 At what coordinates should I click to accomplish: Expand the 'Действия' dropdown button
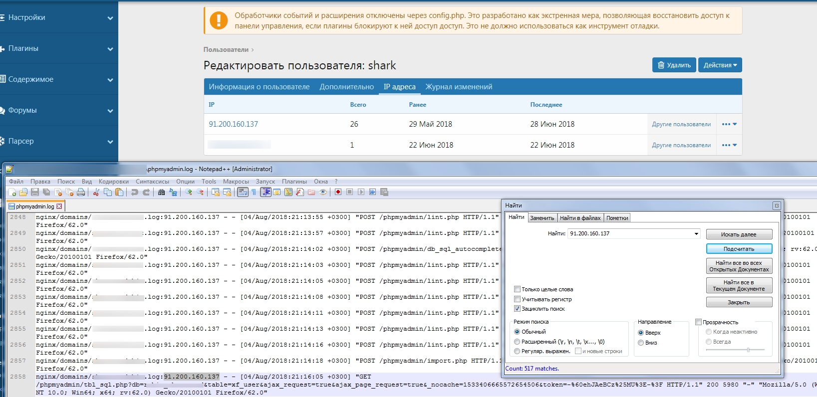coord(720,65)
